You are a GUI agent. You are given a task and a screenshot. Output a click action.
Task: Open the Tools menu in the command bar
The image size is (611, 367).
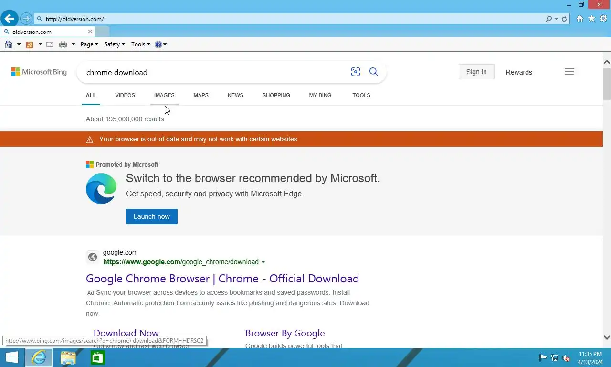tap(141, 44)
